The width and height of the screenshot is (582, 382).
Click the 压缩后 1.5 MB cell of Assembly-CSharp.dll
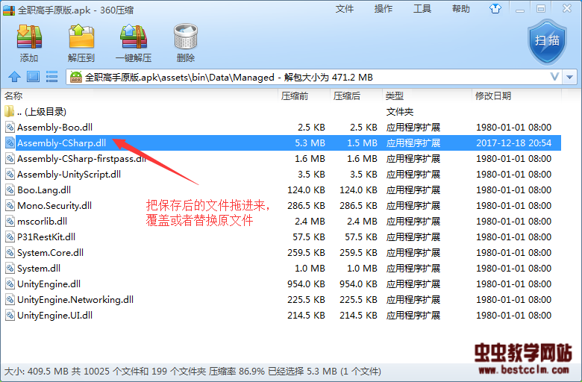coord(362,143)
